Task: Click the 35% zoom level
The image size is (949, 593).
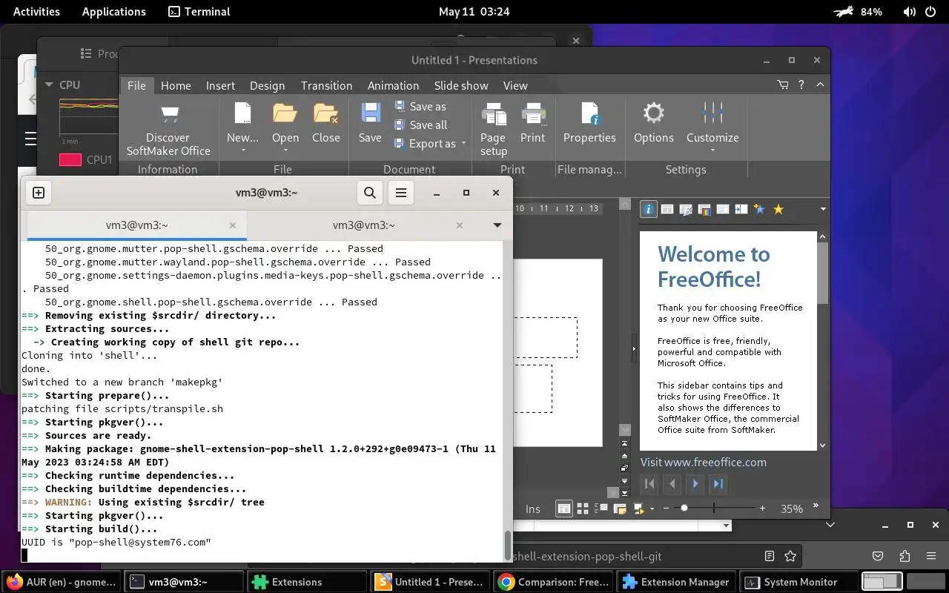Action: coord(791,509)
